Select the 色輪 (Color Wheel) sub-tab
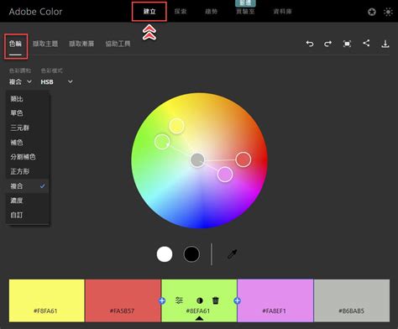 [15, 44]
